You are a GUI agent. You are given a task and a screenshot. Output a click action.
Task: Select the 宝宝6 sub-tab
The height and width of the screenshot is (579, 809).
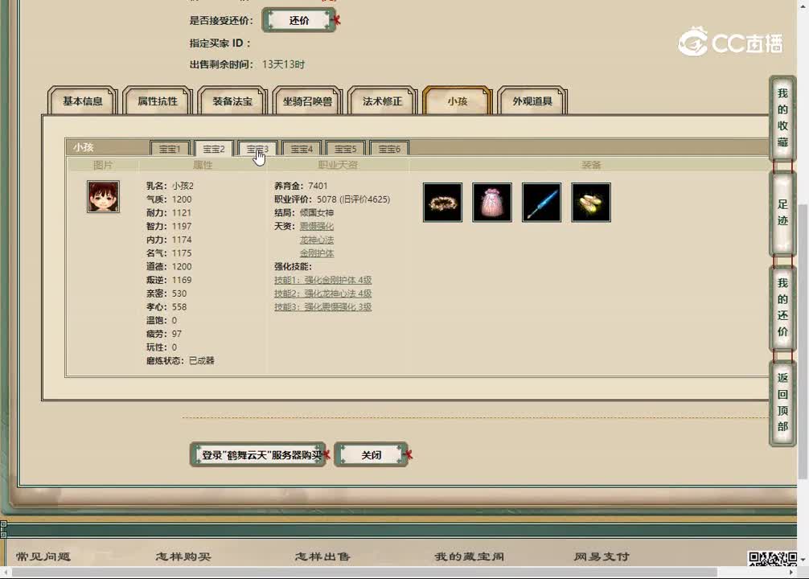pos(389,149)
